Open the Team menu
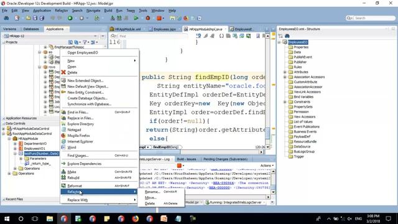This screenshot has height=224, width=398. point(131,11)
